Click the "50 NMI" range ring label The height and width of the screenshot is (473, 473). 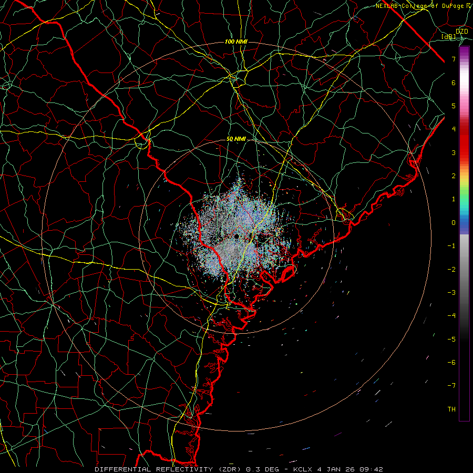236,139
